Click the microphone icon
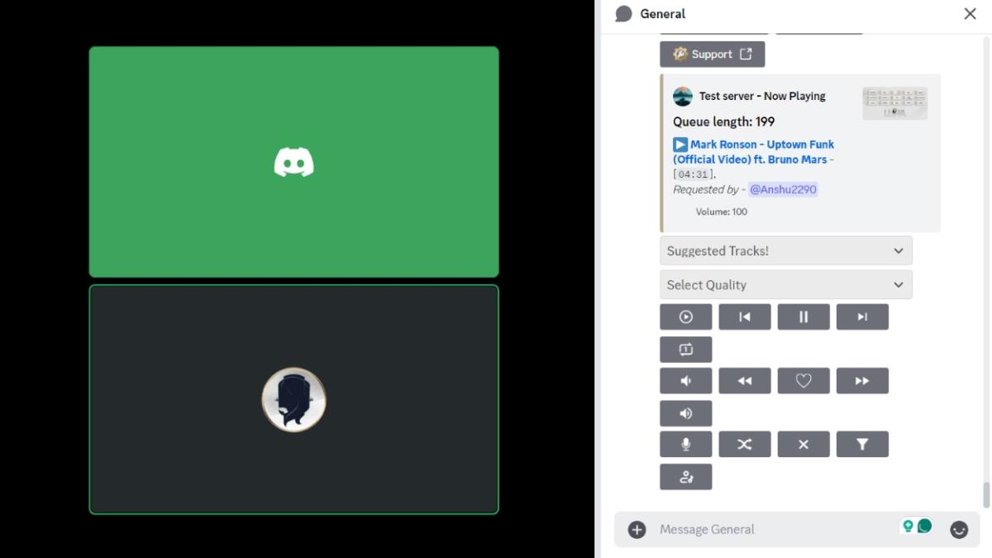 coord(685,444)
